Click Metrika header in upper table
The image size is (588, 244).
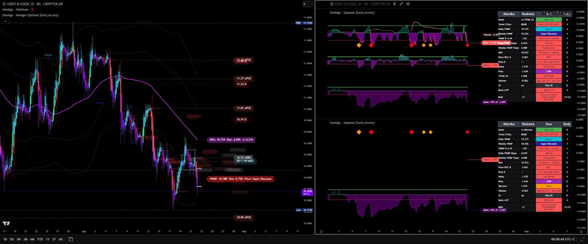[x=509, y=14]
